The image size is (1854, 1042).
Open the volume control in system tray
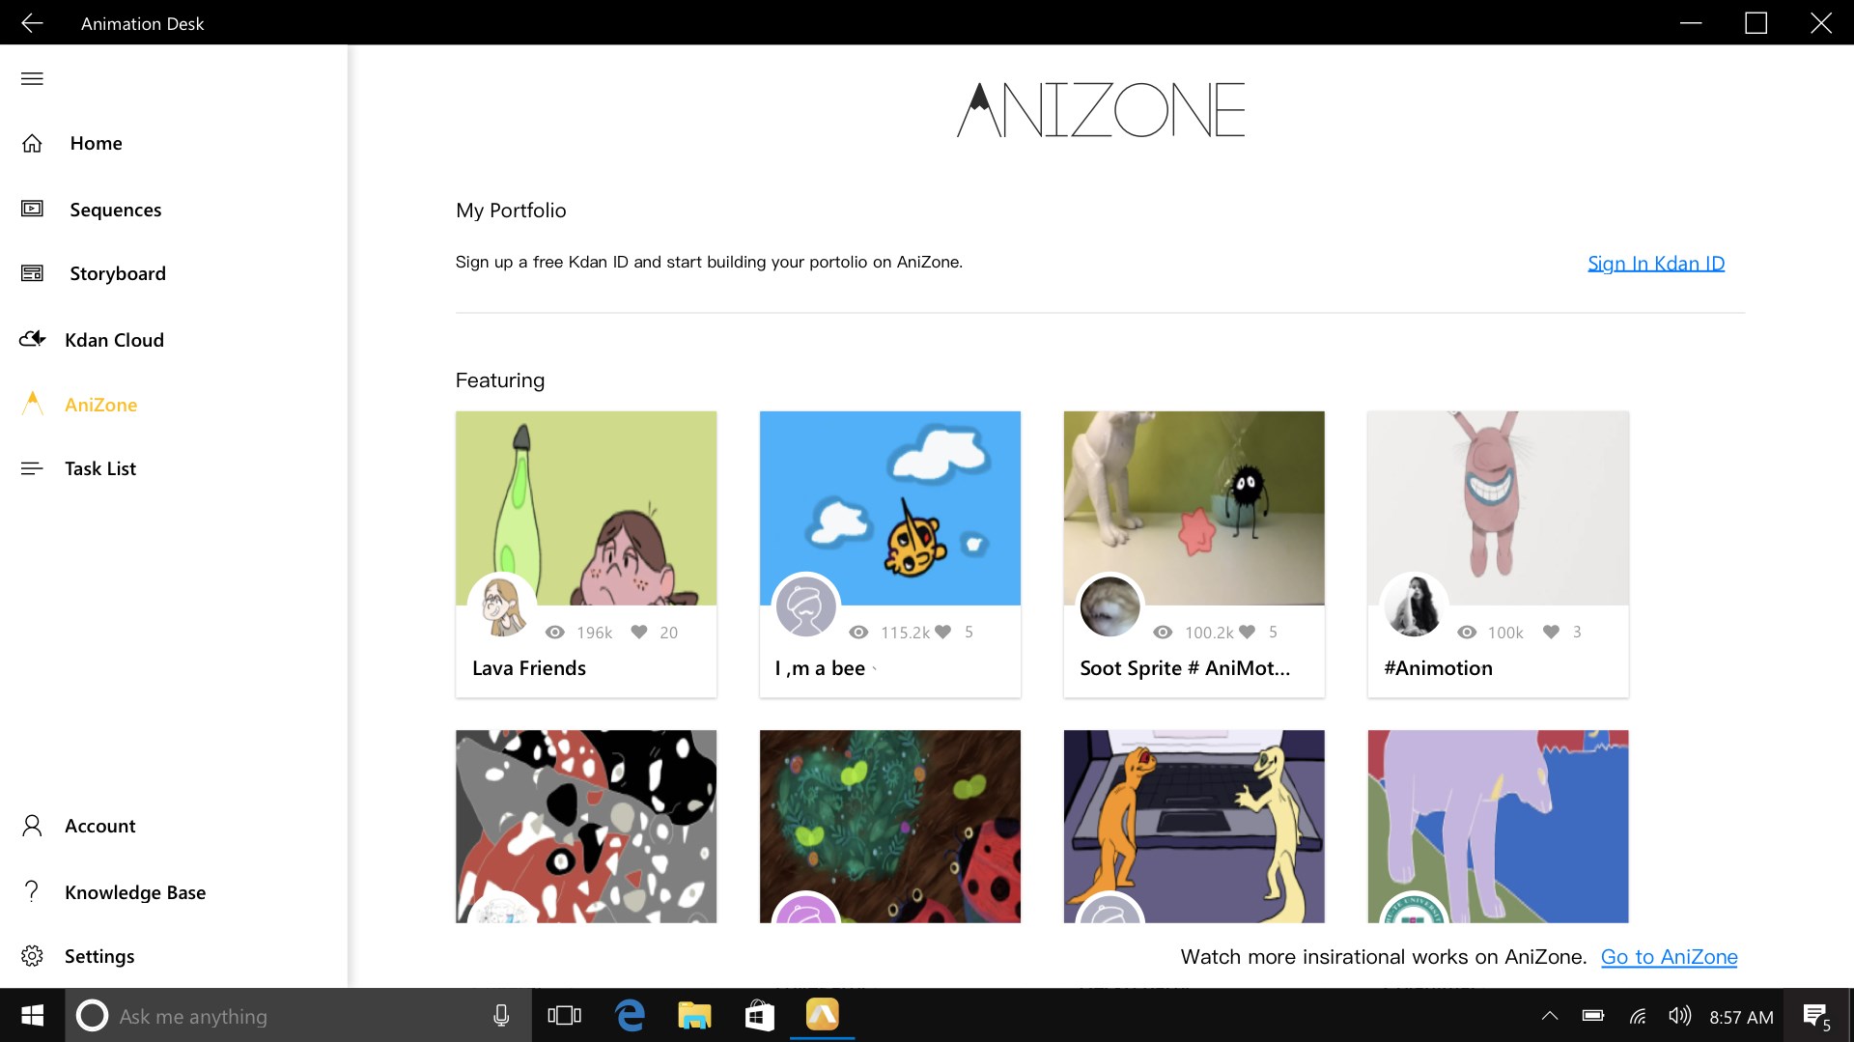1679,1015
